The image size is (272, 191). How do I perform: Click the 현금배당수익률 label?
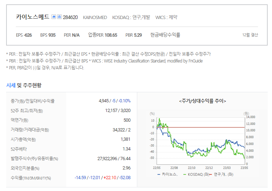tap(165, 35)
